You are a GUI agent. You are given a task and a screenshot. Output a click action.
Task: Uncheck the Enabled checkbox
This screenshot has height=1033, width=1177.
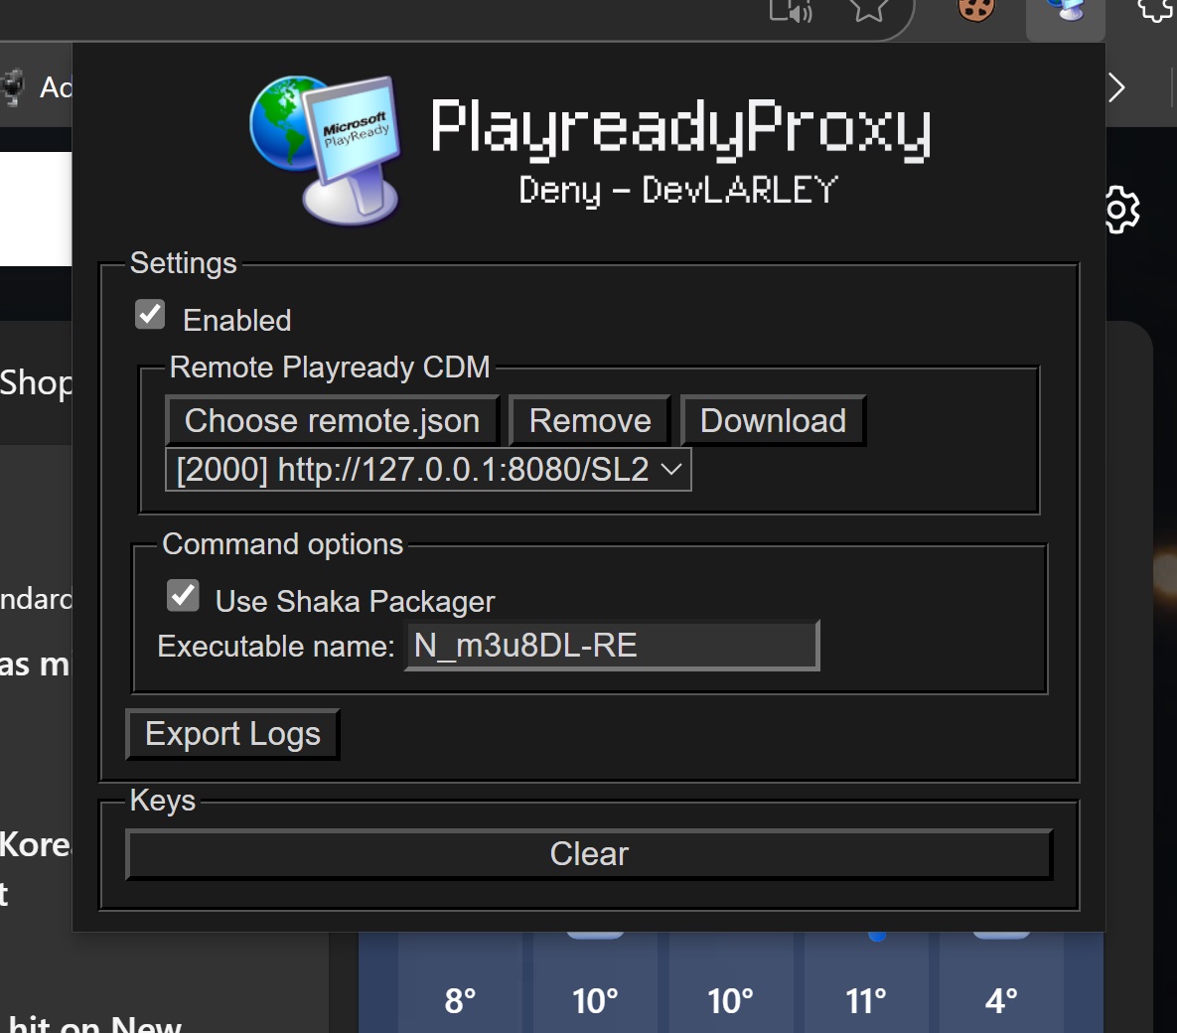150,315
